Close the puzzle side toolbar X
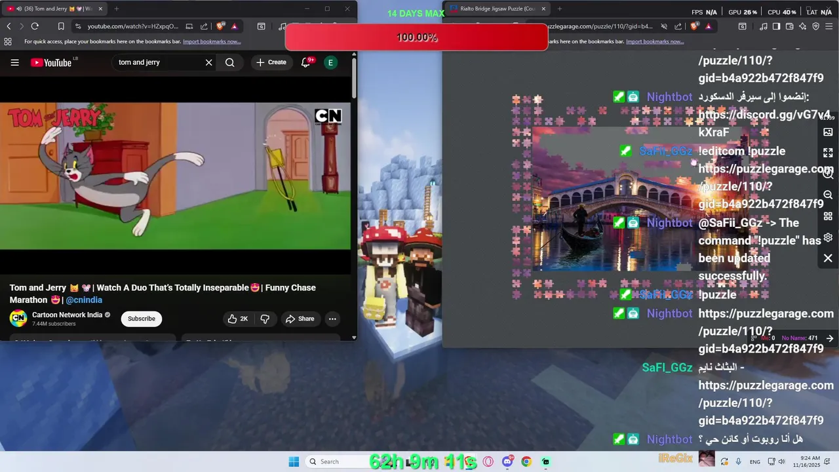This screenshot has height=472, width=839. (x=828, y=258)
